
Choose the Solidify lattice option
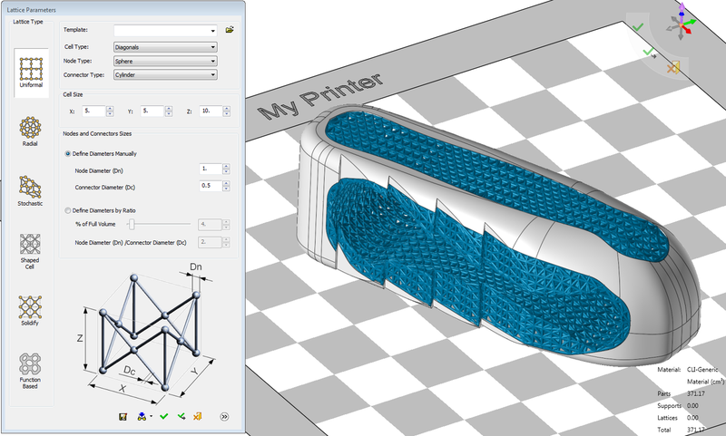click(x=29, y=308)
